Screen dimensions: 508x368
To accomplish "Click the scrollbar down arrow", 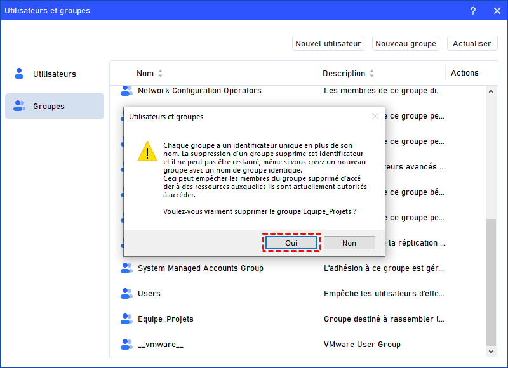I will 491,351.
